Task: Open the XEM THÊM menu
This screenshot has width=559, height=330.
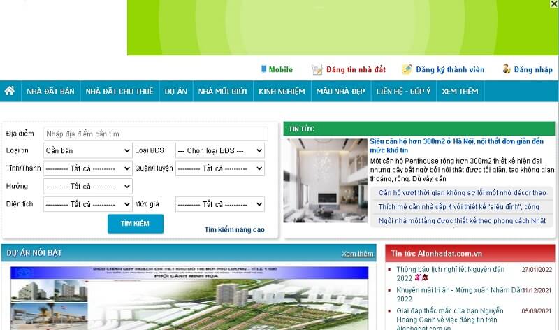Action: point(460,92)
